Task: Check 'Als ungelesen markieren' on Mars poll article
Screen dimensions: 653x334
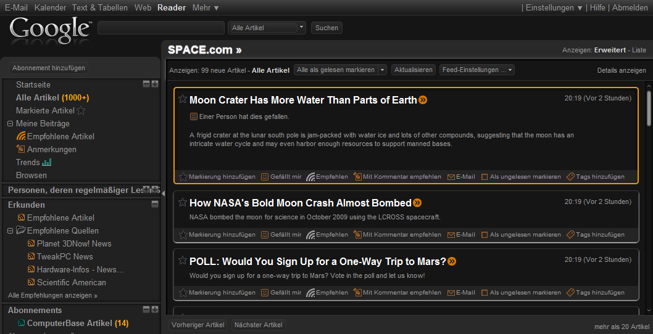Action: (485, 293)
